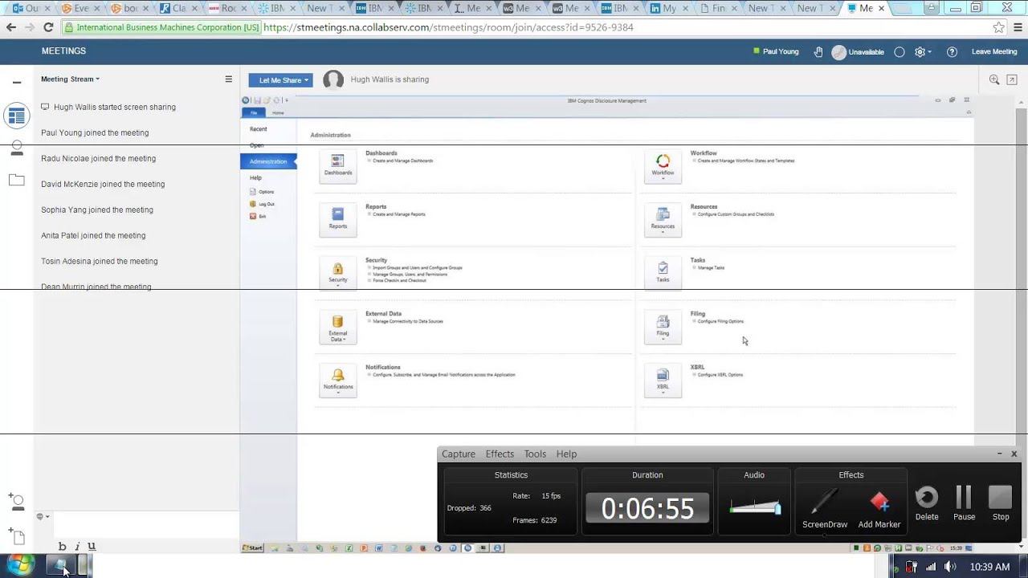
Task: Expand the Security tile dropdown arrow
Action: 338,286
